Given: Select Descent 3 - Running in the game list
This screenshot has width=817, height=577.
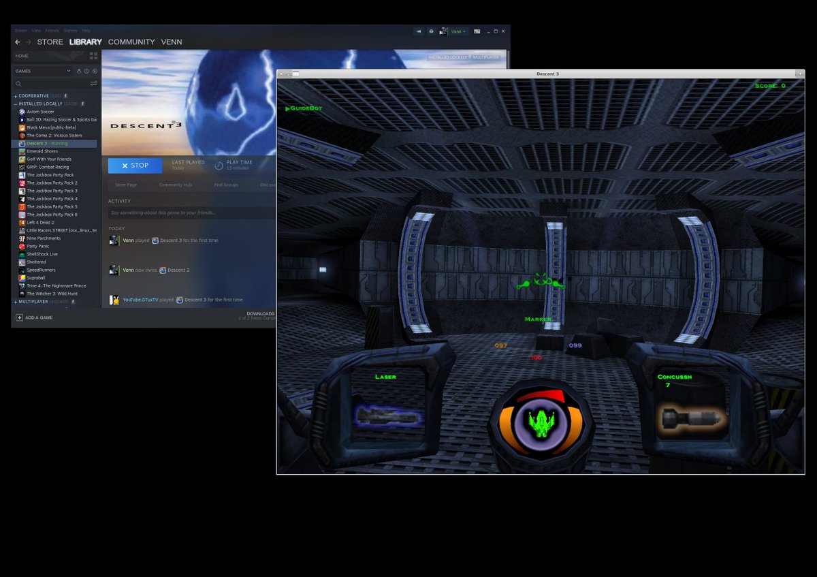Looking at the screenshot, I should coord(55,144).
